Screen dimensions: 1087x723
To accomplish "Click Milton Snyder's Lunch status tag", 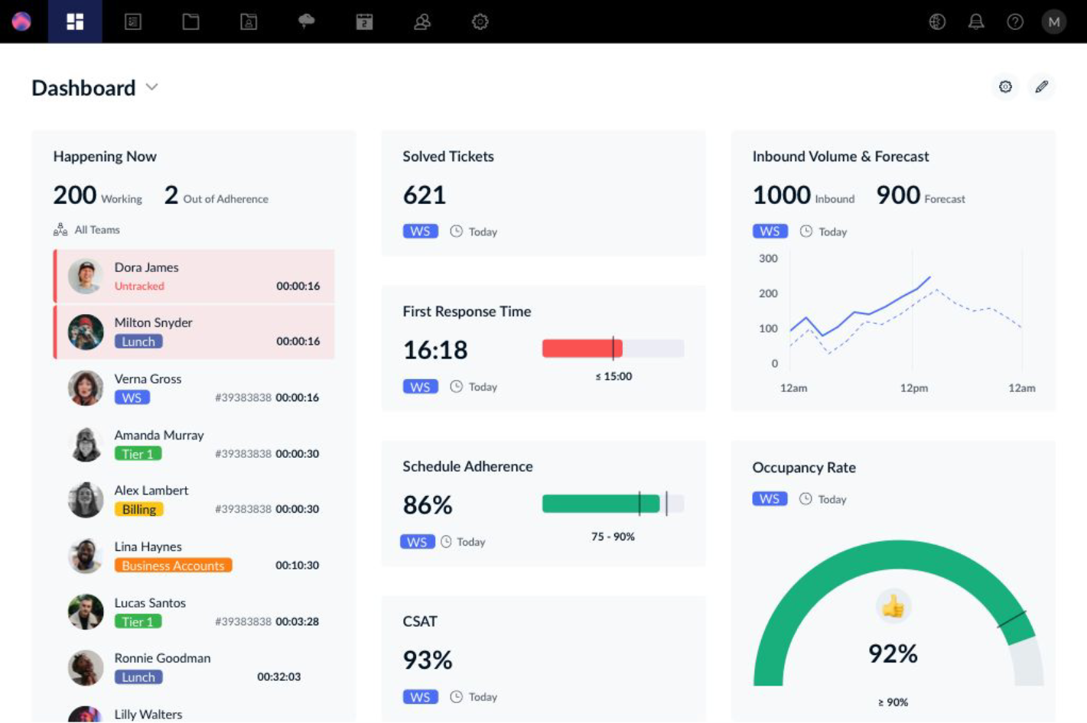I will point(138,342).
